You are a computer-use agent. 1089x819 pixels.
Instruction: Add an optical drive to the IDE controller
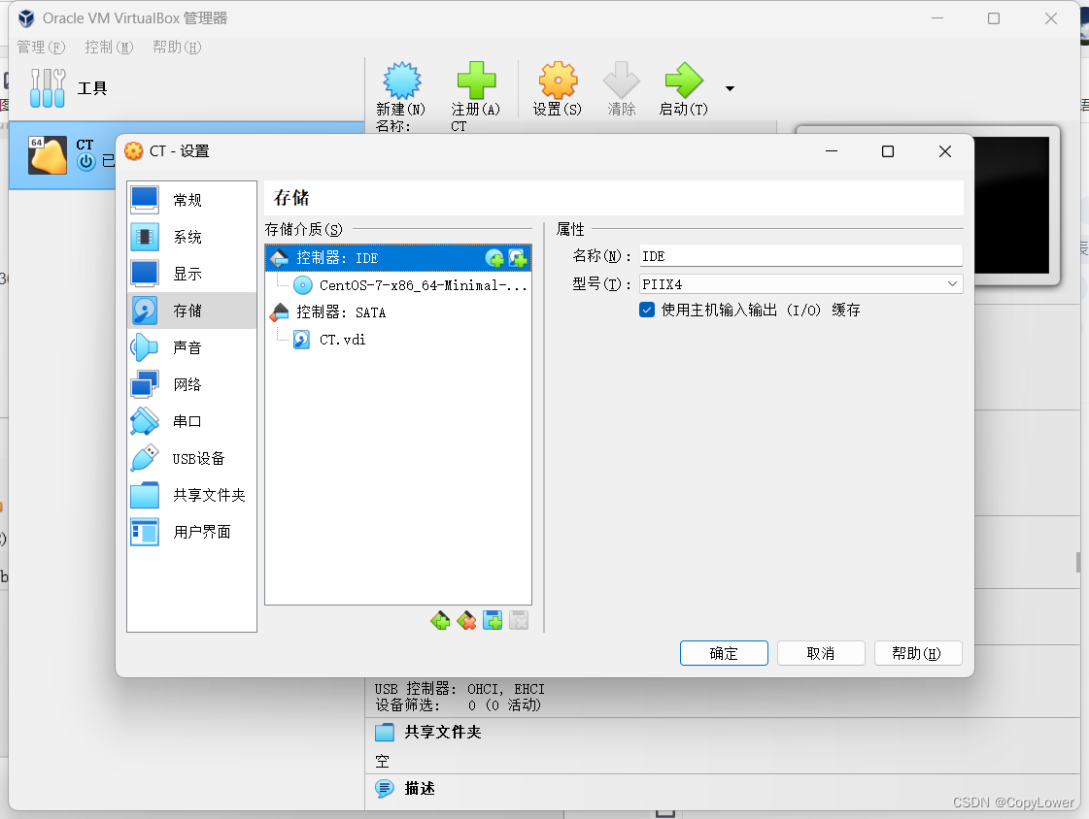[494, 258]
